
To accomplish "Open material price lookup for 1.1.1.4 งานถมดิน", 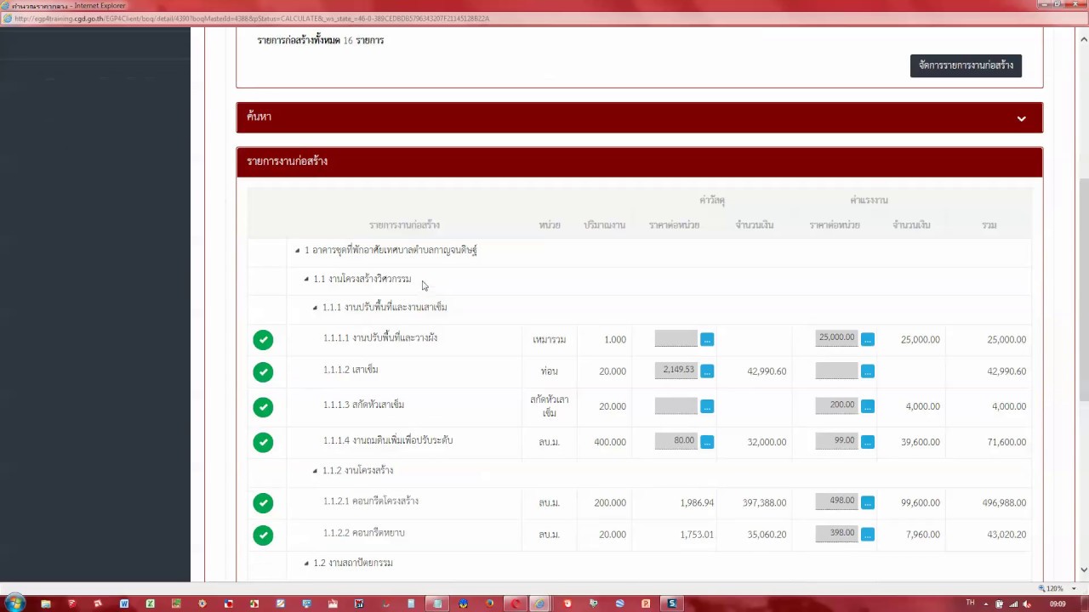I will (707, 442).
